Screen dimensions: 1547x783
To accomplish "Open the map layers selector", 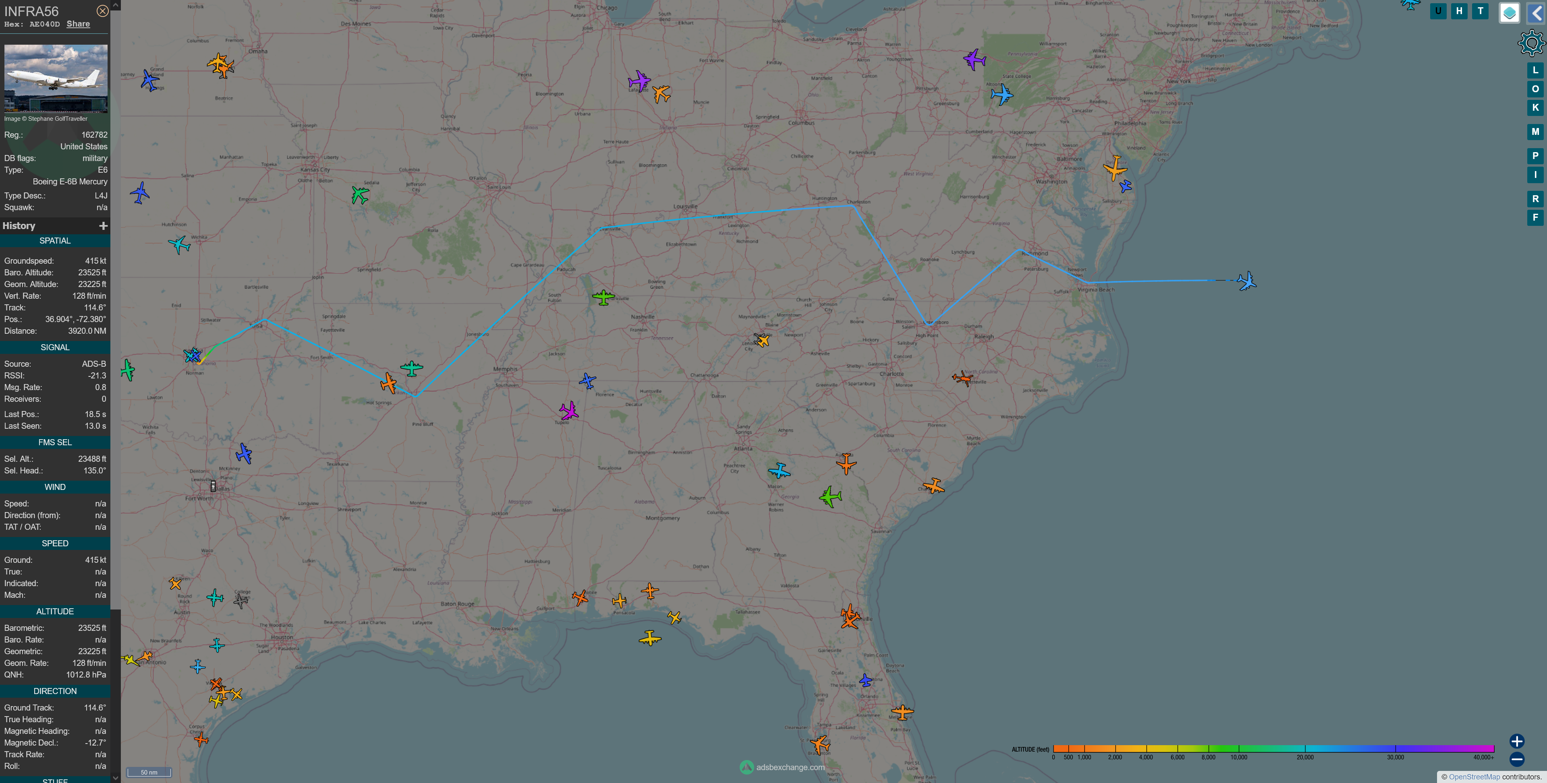I will tap(1509, 12).
